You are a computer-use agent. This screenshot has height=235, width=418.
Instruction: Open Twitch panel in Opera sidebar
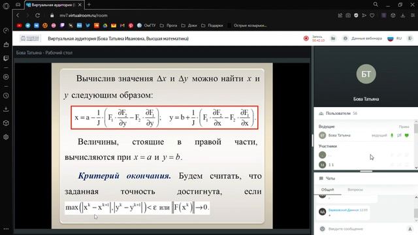point(6,58)
